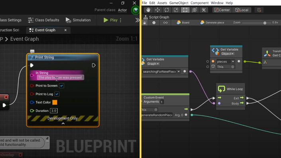
Task: Toggle the Print to Log checkbox
Action: coord(57,94)
